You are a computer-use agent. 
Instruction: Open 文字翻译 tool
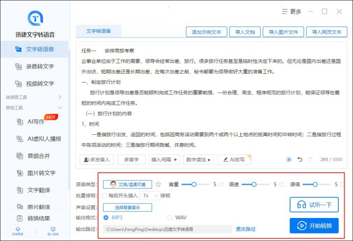tap(33, 190)
